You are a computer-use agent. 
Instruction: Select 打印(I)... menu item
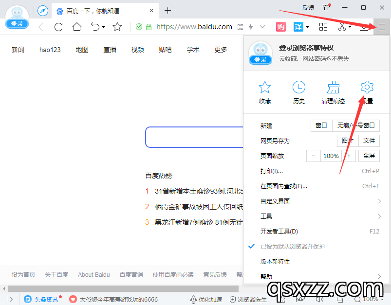tap(317, 171)
